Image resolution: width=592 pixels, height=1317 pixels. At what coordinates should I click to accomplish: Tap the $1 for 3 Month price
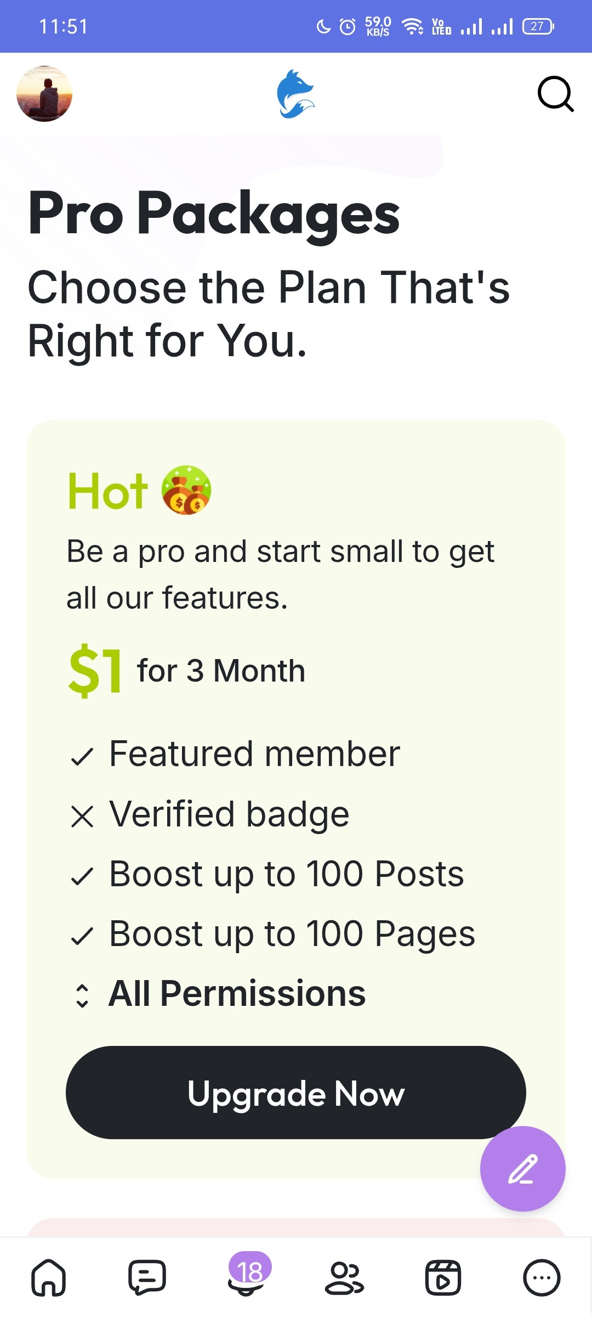[x=186, y=671]
